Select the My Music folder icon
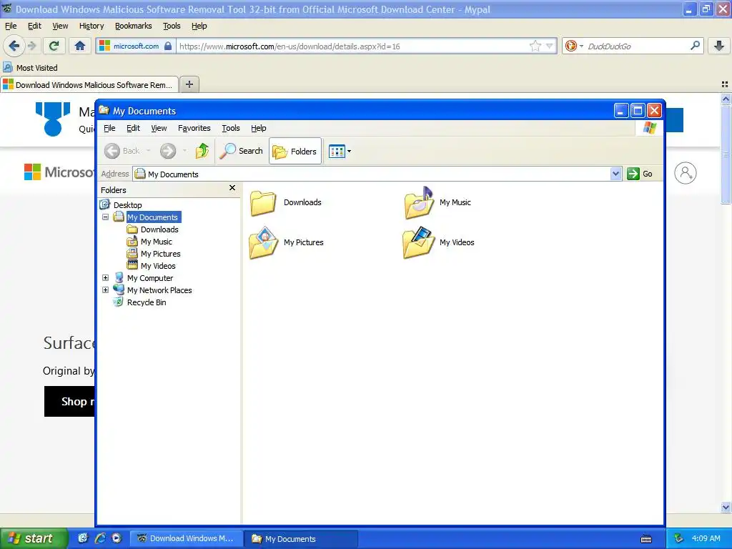The image size is (732, 549). [x=419, y=202]
